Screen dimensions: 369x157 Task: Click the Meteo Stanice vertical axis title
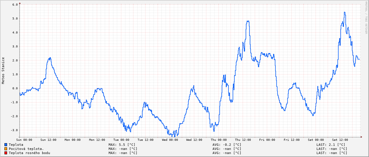pyautogui.click(x=3, y=70)
